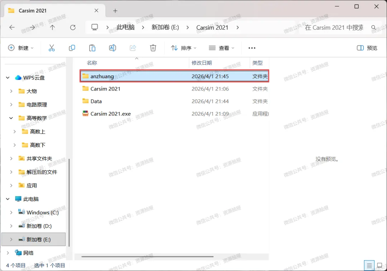The height and width of the screenshot is (271, 387).
Task: Select 高数下 folder in the sidebar
Action: click(x=38, y=145)
